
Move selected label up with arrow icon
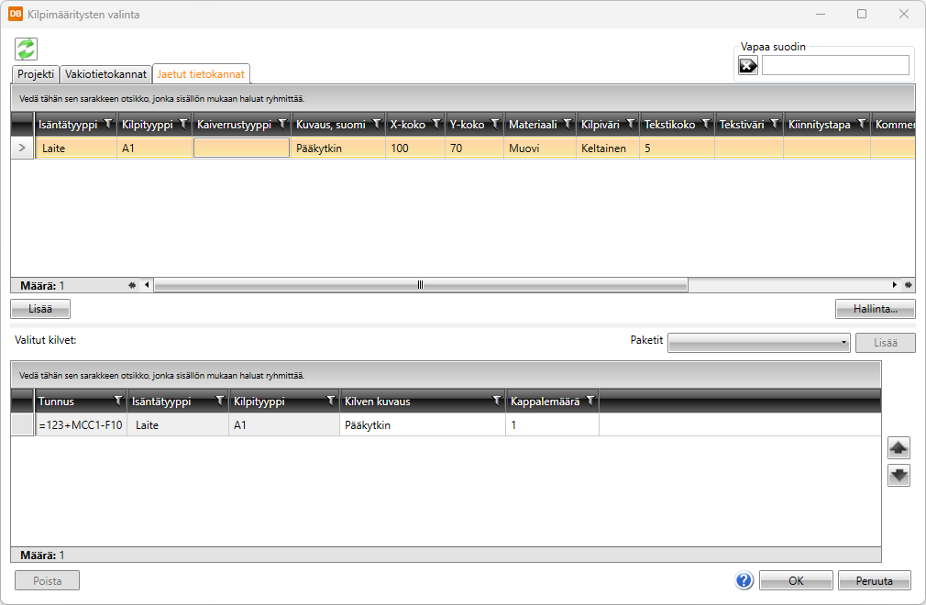898,447
